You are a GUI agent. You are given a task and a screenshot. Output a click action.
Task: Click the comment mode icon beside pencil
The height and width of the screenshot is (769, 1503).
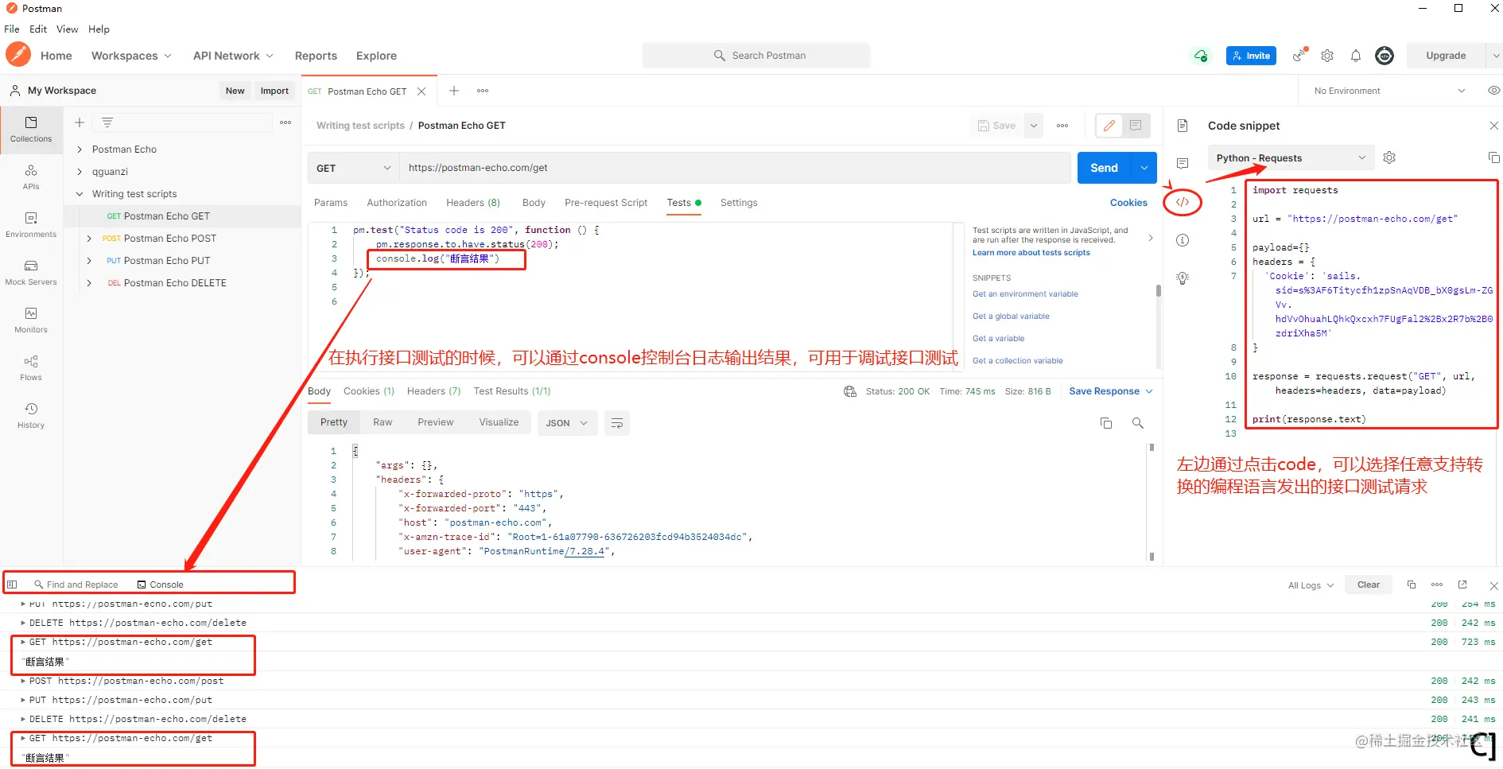coord(1136,126)
